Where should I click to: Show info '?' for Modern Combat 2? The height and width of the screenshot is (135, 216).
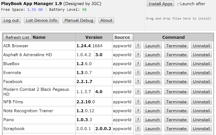[x=138, y=92]
